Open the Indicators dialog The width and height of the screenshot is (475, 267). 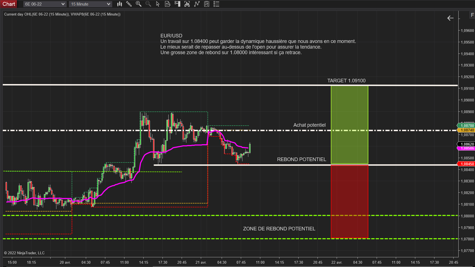click(x=187, y=4)
